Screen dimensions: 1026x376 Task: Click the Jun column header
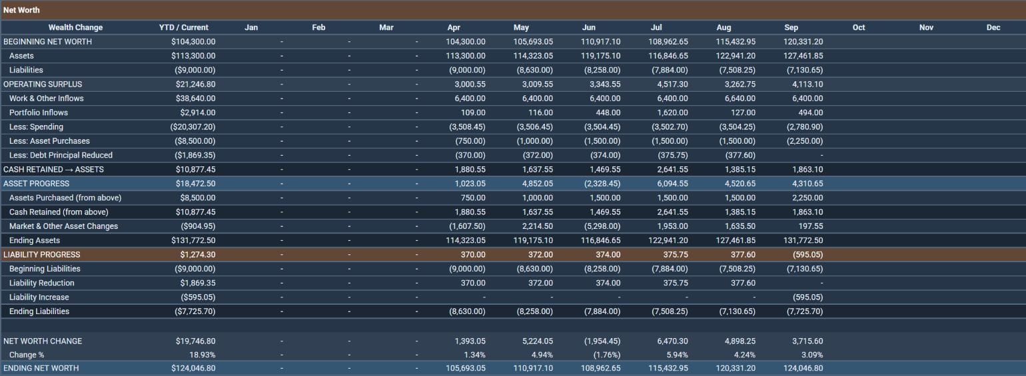(589, 27)
